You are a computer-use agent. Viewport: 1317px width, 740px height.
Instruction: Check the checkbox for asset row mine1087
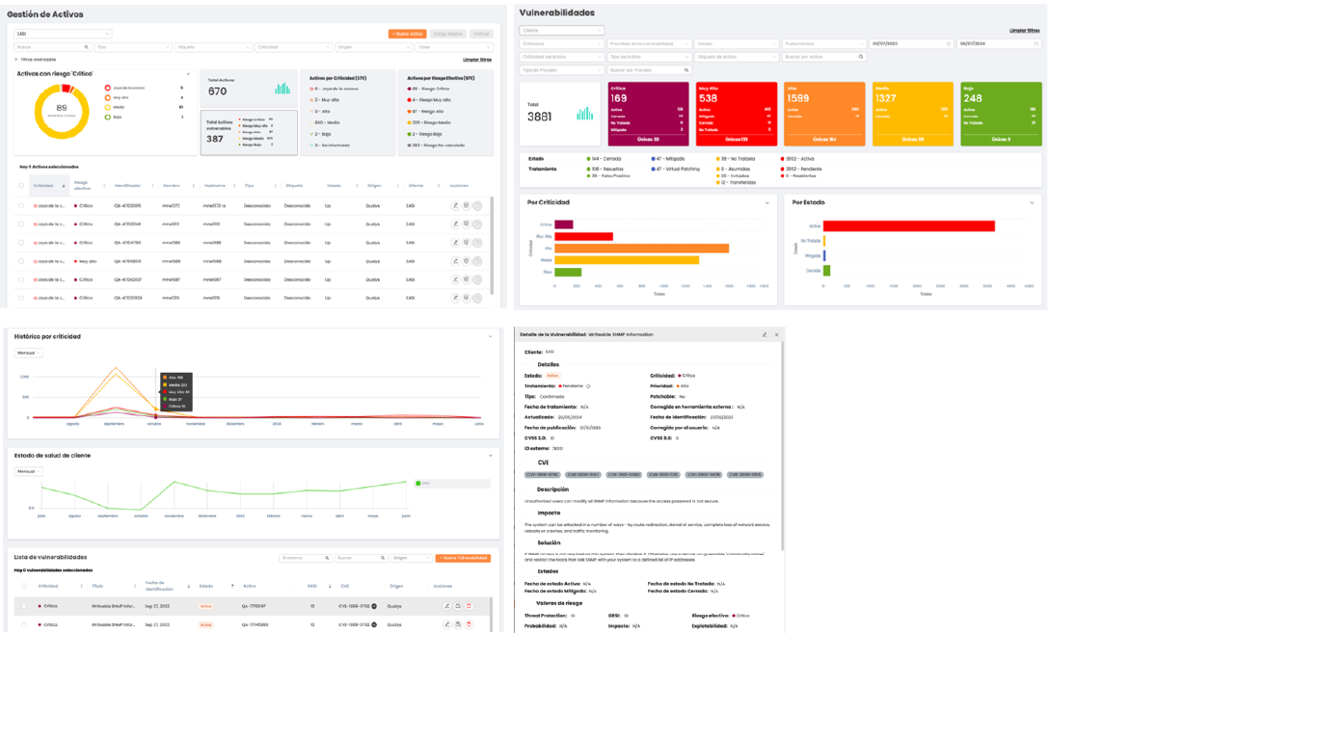click(21, 279)
